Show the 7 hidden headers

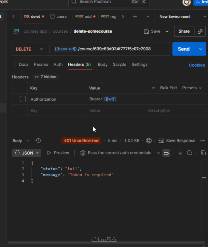[46, 77]
